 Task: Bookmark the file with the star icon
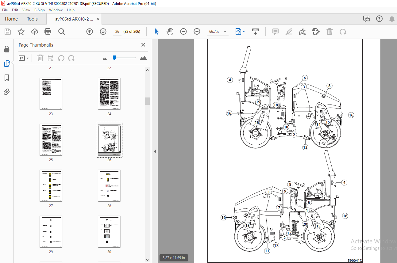(21, 32)
